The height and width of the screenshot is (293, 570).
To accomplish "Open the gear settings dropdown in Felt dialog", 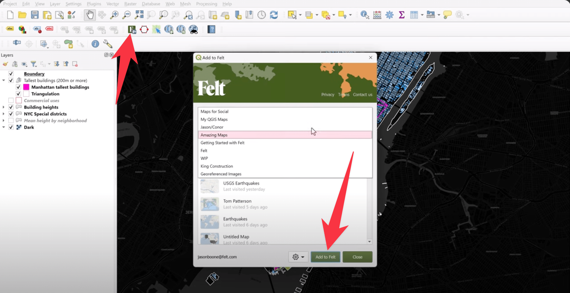I will point(298,257).
